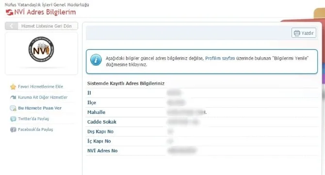
Task: Click the blurred NVİ Adres No value
Action: (182, 151)
